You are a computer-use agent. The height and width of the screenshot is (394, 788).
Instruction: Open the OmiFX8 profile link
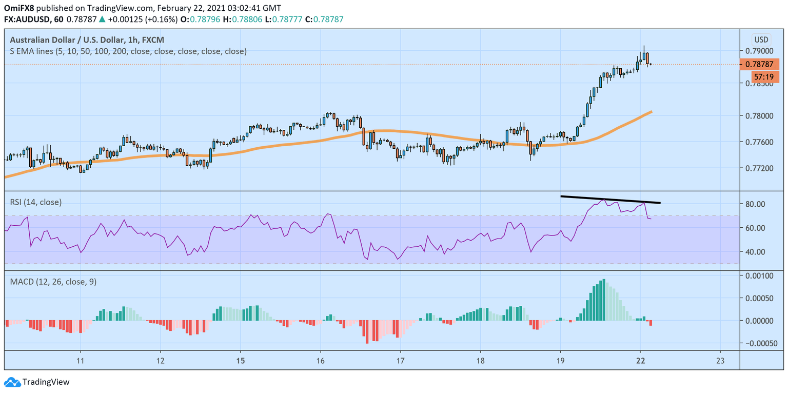pyautogui.click(x=19, y=7)
